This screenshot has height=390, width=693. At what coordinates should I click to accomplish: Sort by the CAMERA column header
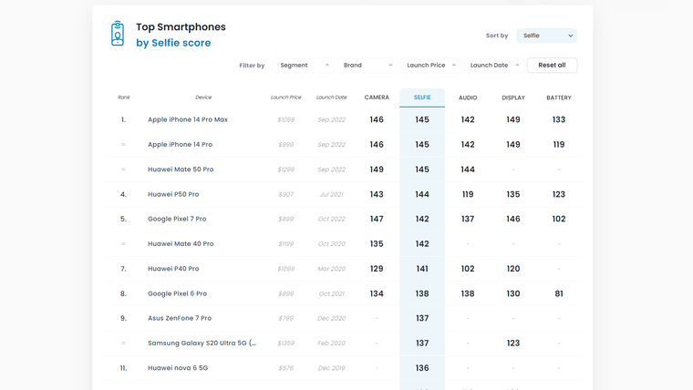click(x=377, y=97)
